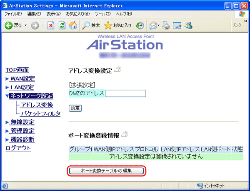Image resolution: width=250 pixels, height=191 pixels.
Task: Print the page with the printer icon
Action: pos(166,26)
